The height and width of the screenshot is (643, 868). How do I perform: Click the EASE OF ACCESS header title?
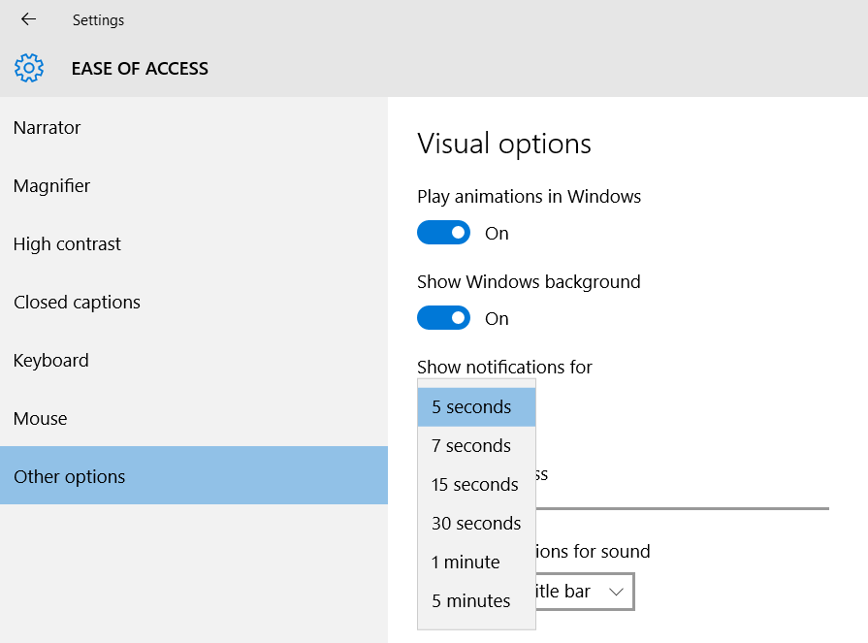(140, 69)
